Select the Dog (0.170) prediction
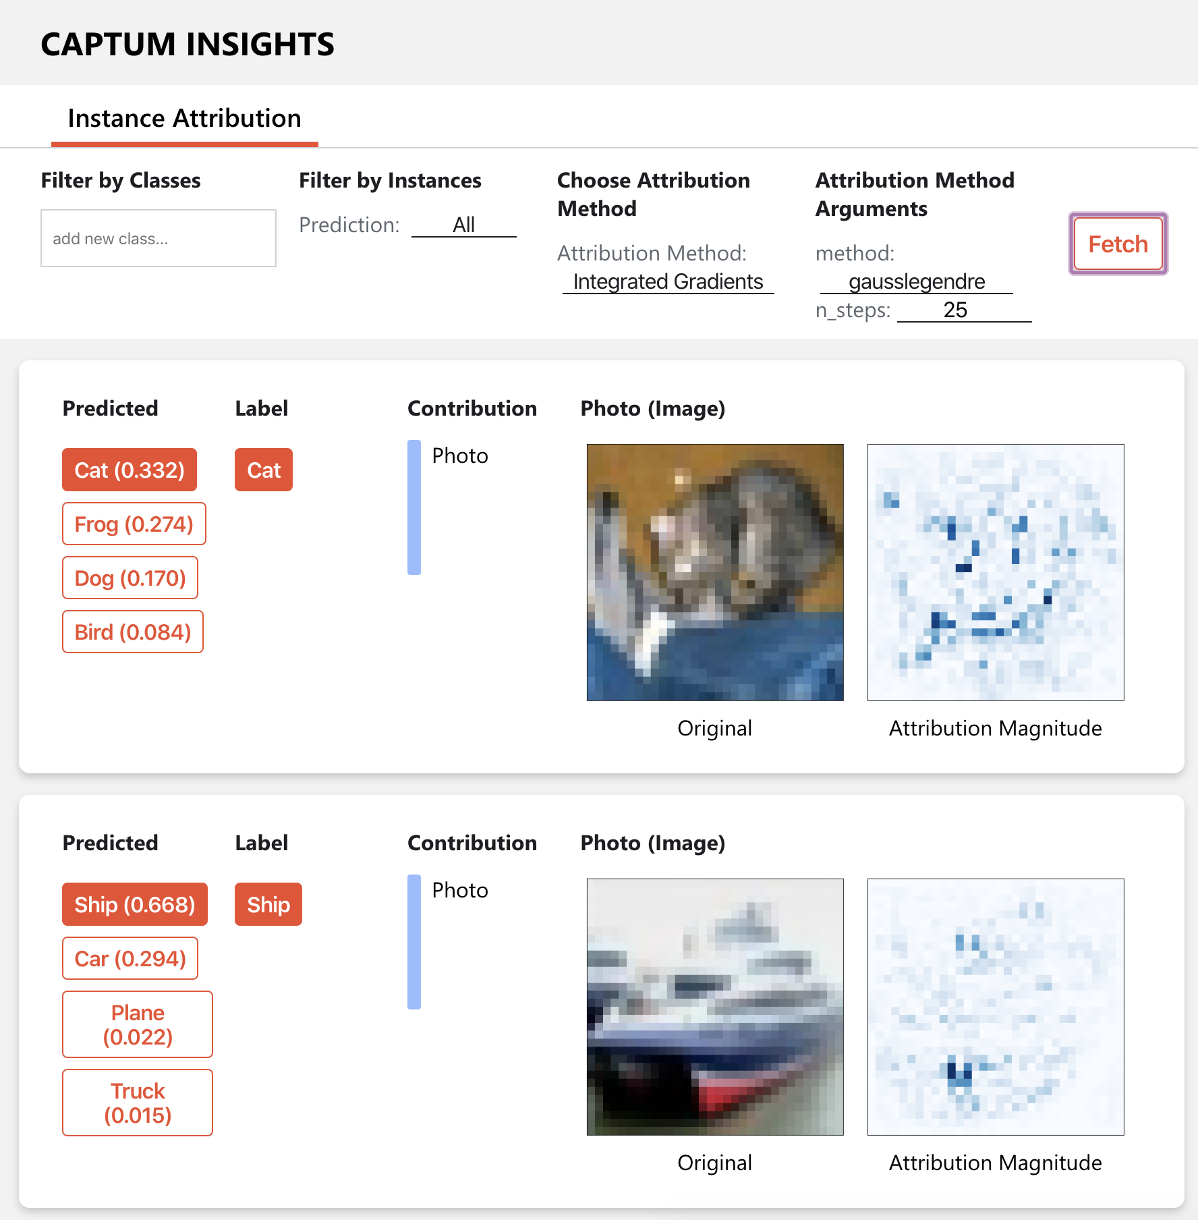The height and width of the screenshot is (1220, 1198). click(130, 578)
